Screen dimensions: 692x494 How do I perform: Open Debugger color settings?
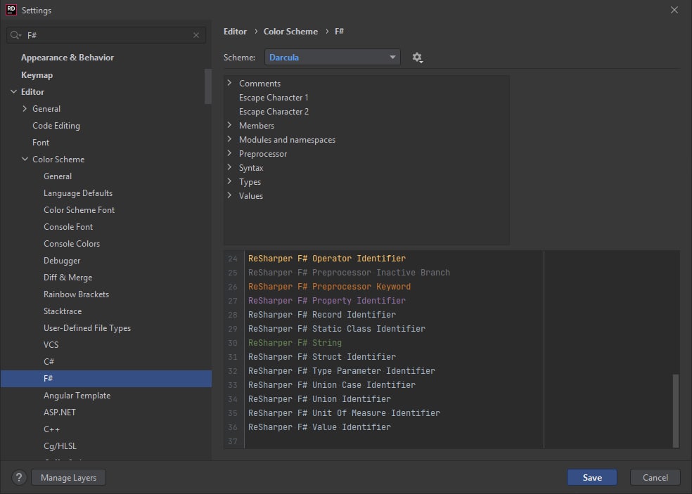[x=62, y=261]
